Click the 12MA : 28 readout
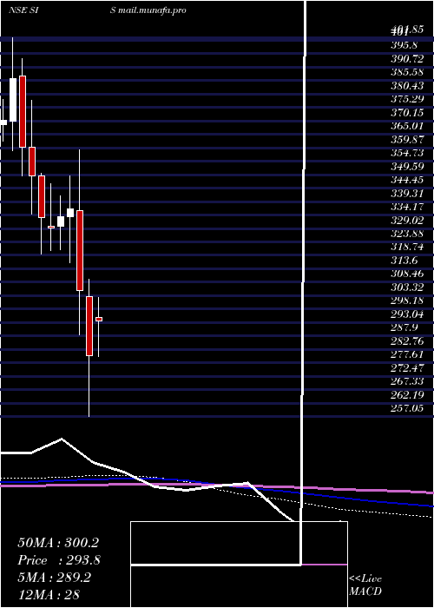This screenshot has height=608, width=434. [x=49, y=595]
